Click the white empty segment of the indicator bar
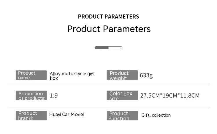The height and width of the screenshot is (134, 217). tap(115, 48)
